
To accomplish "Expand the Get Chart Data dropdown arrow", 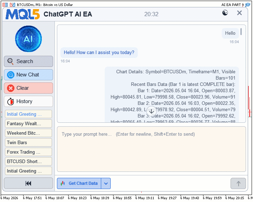I will [x=106, y=183].
